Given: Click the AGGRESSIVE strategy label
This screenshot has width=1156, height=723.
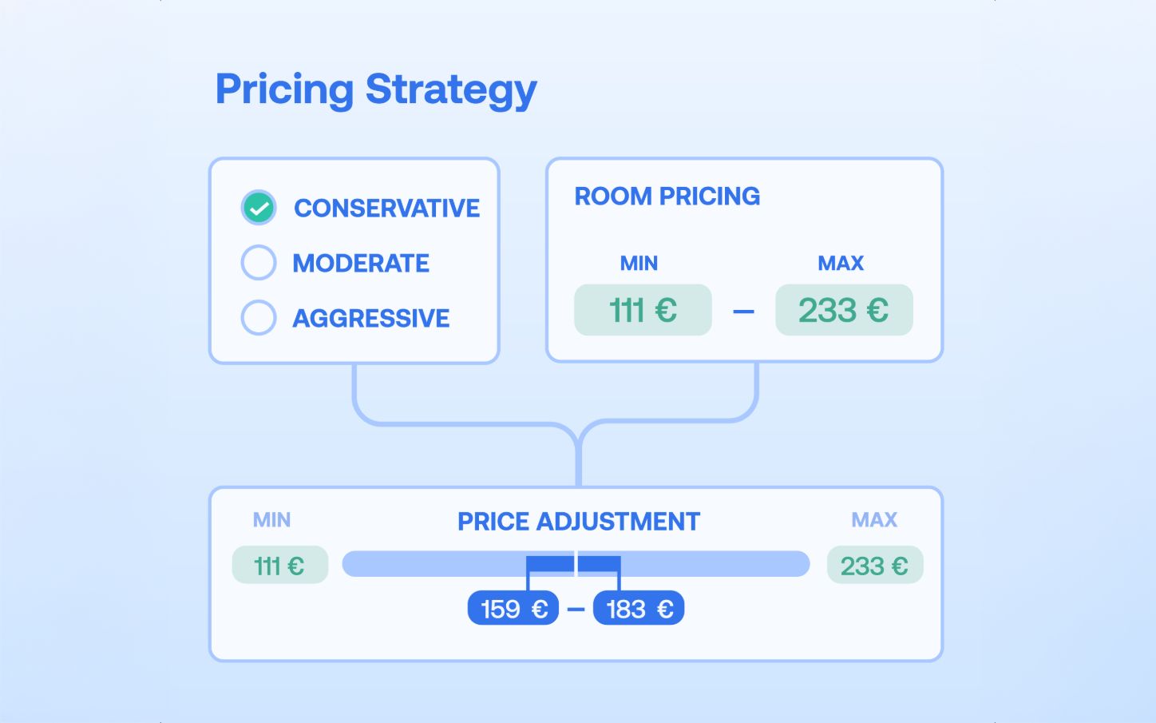Looking at the screenshot, I should tap(371, 319).
